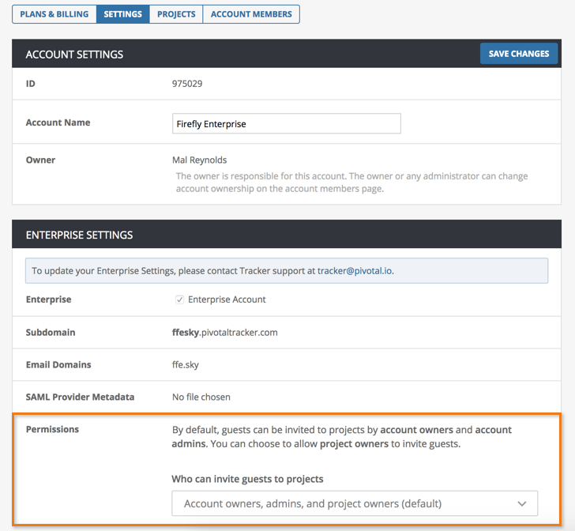
Task: Open the guest invite permissions dropdown
Action: coord(354,503)
